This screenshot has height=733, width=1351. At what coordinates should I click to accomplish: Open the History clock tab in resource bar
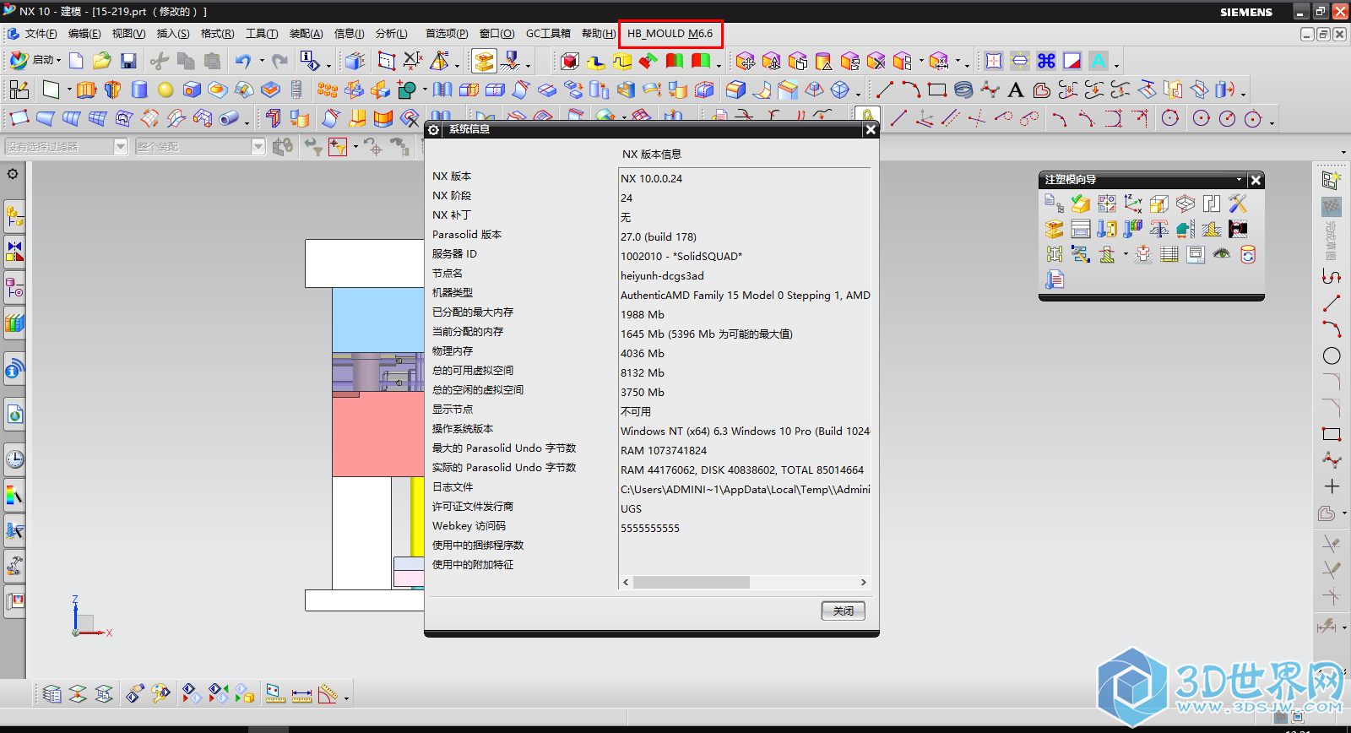point(14,459)
